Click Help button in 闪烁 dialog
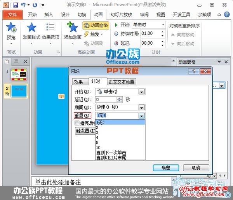 (x=193, y=71)
